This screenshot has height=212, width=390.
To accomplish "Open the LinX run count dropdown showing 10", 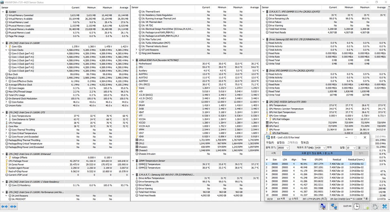I will click(354, 148).
